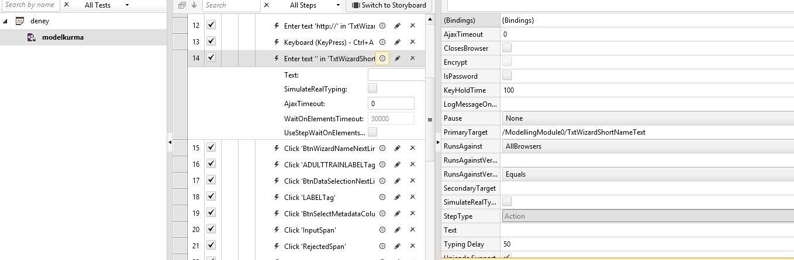Clear the test search by name field
Viewport: 794px width, 260px height.
(66, 5)
